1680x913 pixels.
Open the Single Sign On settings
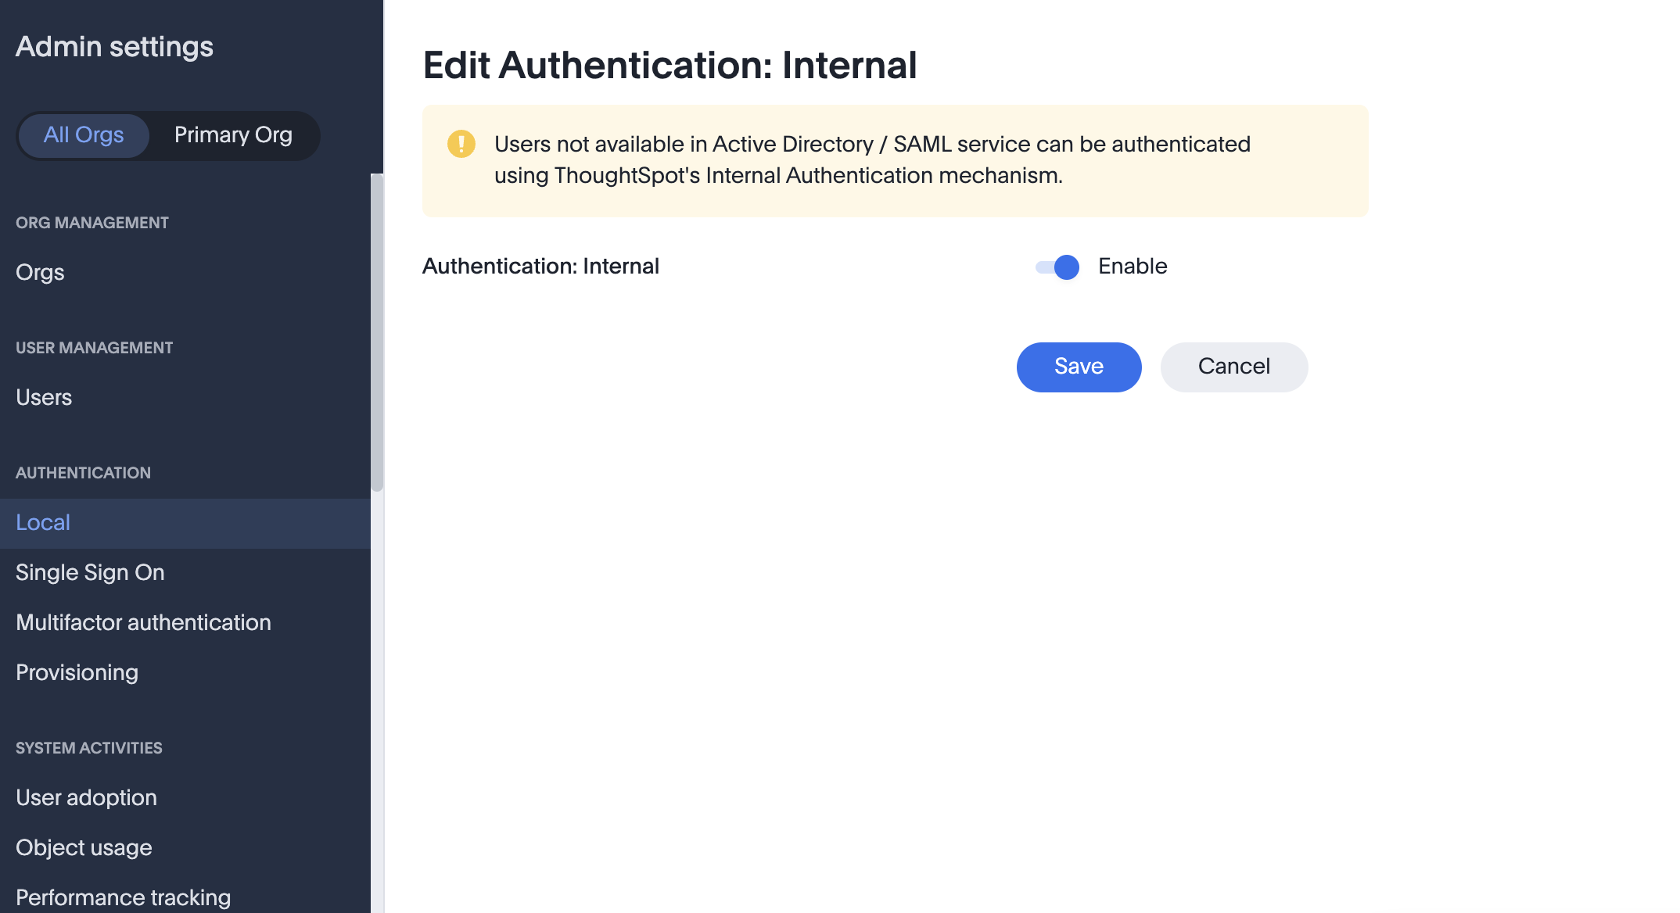tap(90, 572)
